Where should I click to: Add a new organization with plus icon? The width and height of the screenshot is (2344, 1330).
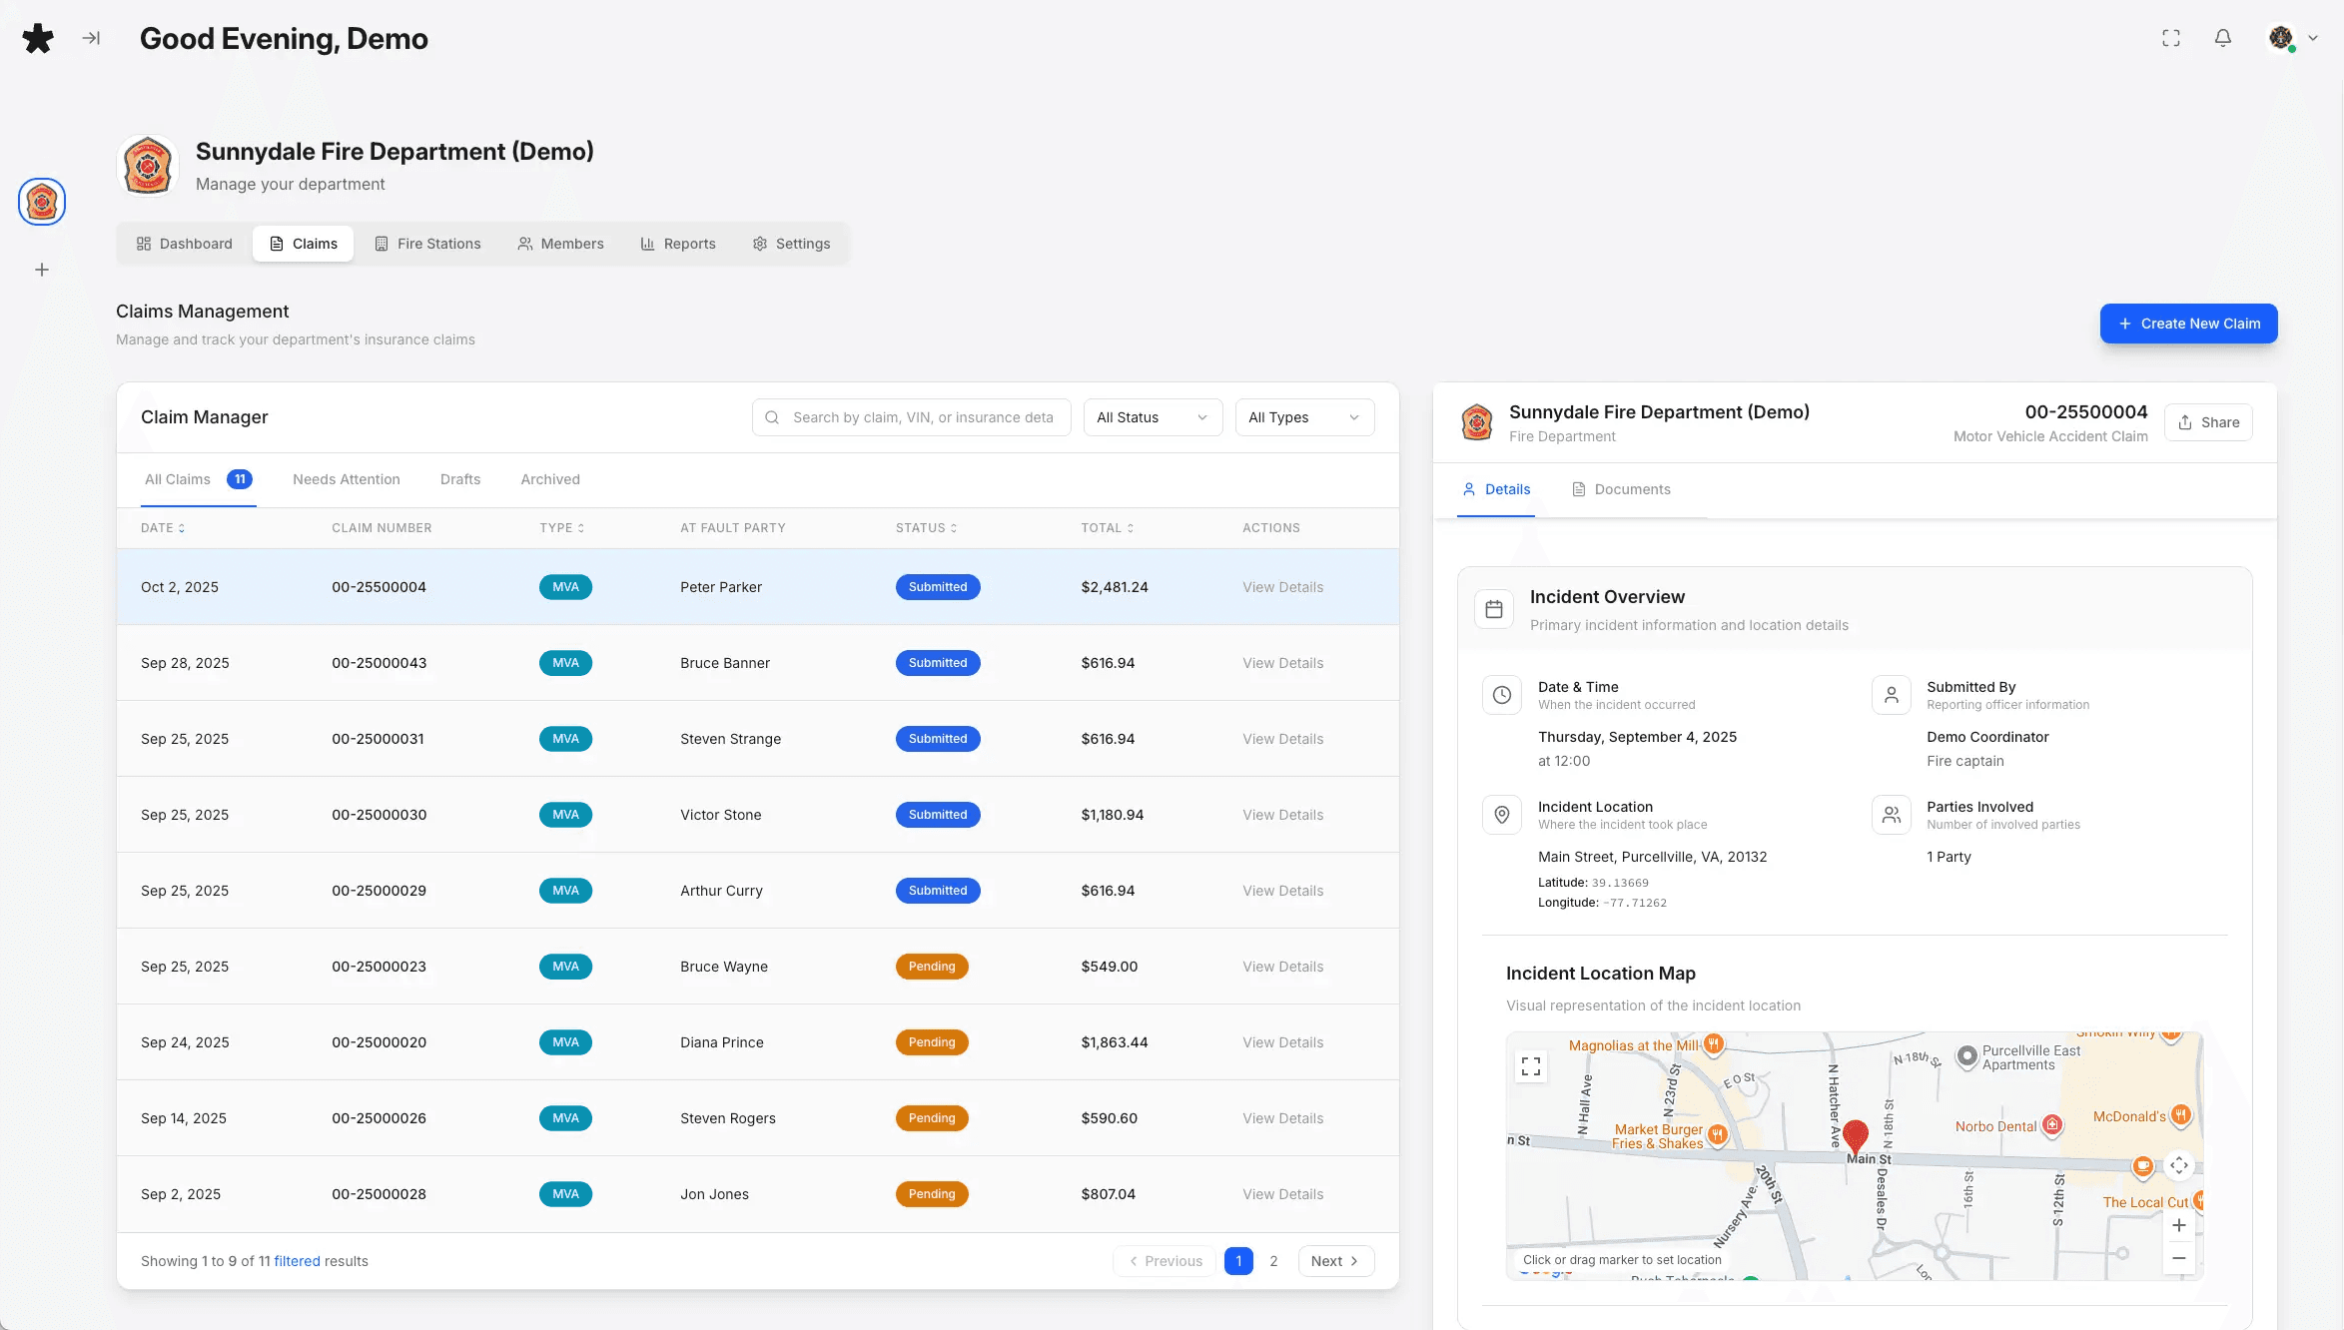(42, 270)
